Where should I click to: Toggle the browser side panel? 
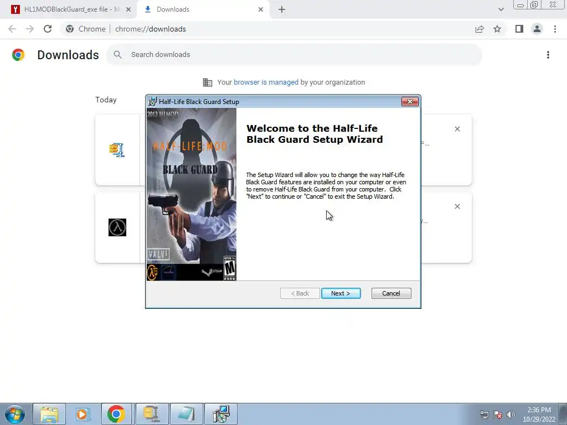[519, 29]
